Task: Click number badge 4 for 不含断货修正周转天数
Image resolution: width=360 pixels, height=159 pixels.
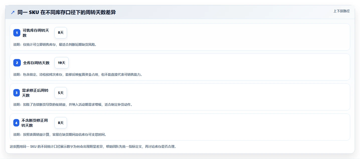Action: (x=16, y=123)
